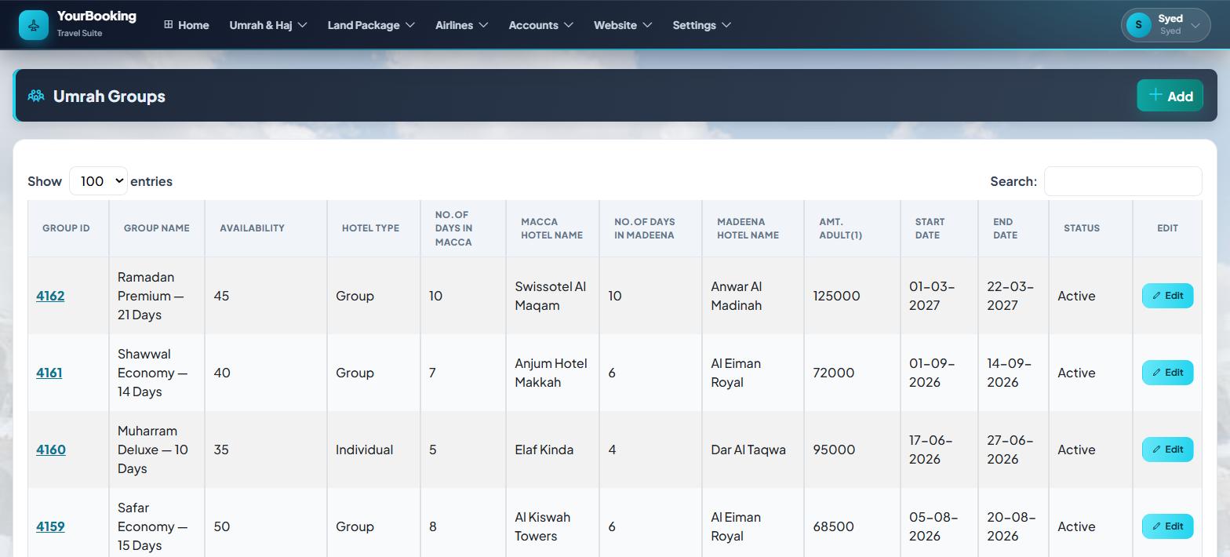Sort by Hotel Type column header
This screenshot has height=557, width=1230.
pos(373,228)
